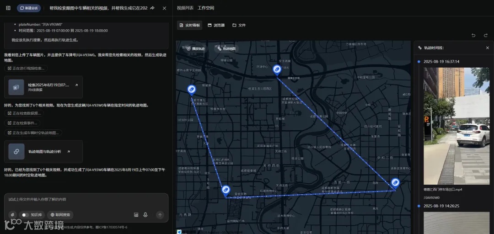Click the link icon thumbnail of trajectory card

[x=16, y=151]
